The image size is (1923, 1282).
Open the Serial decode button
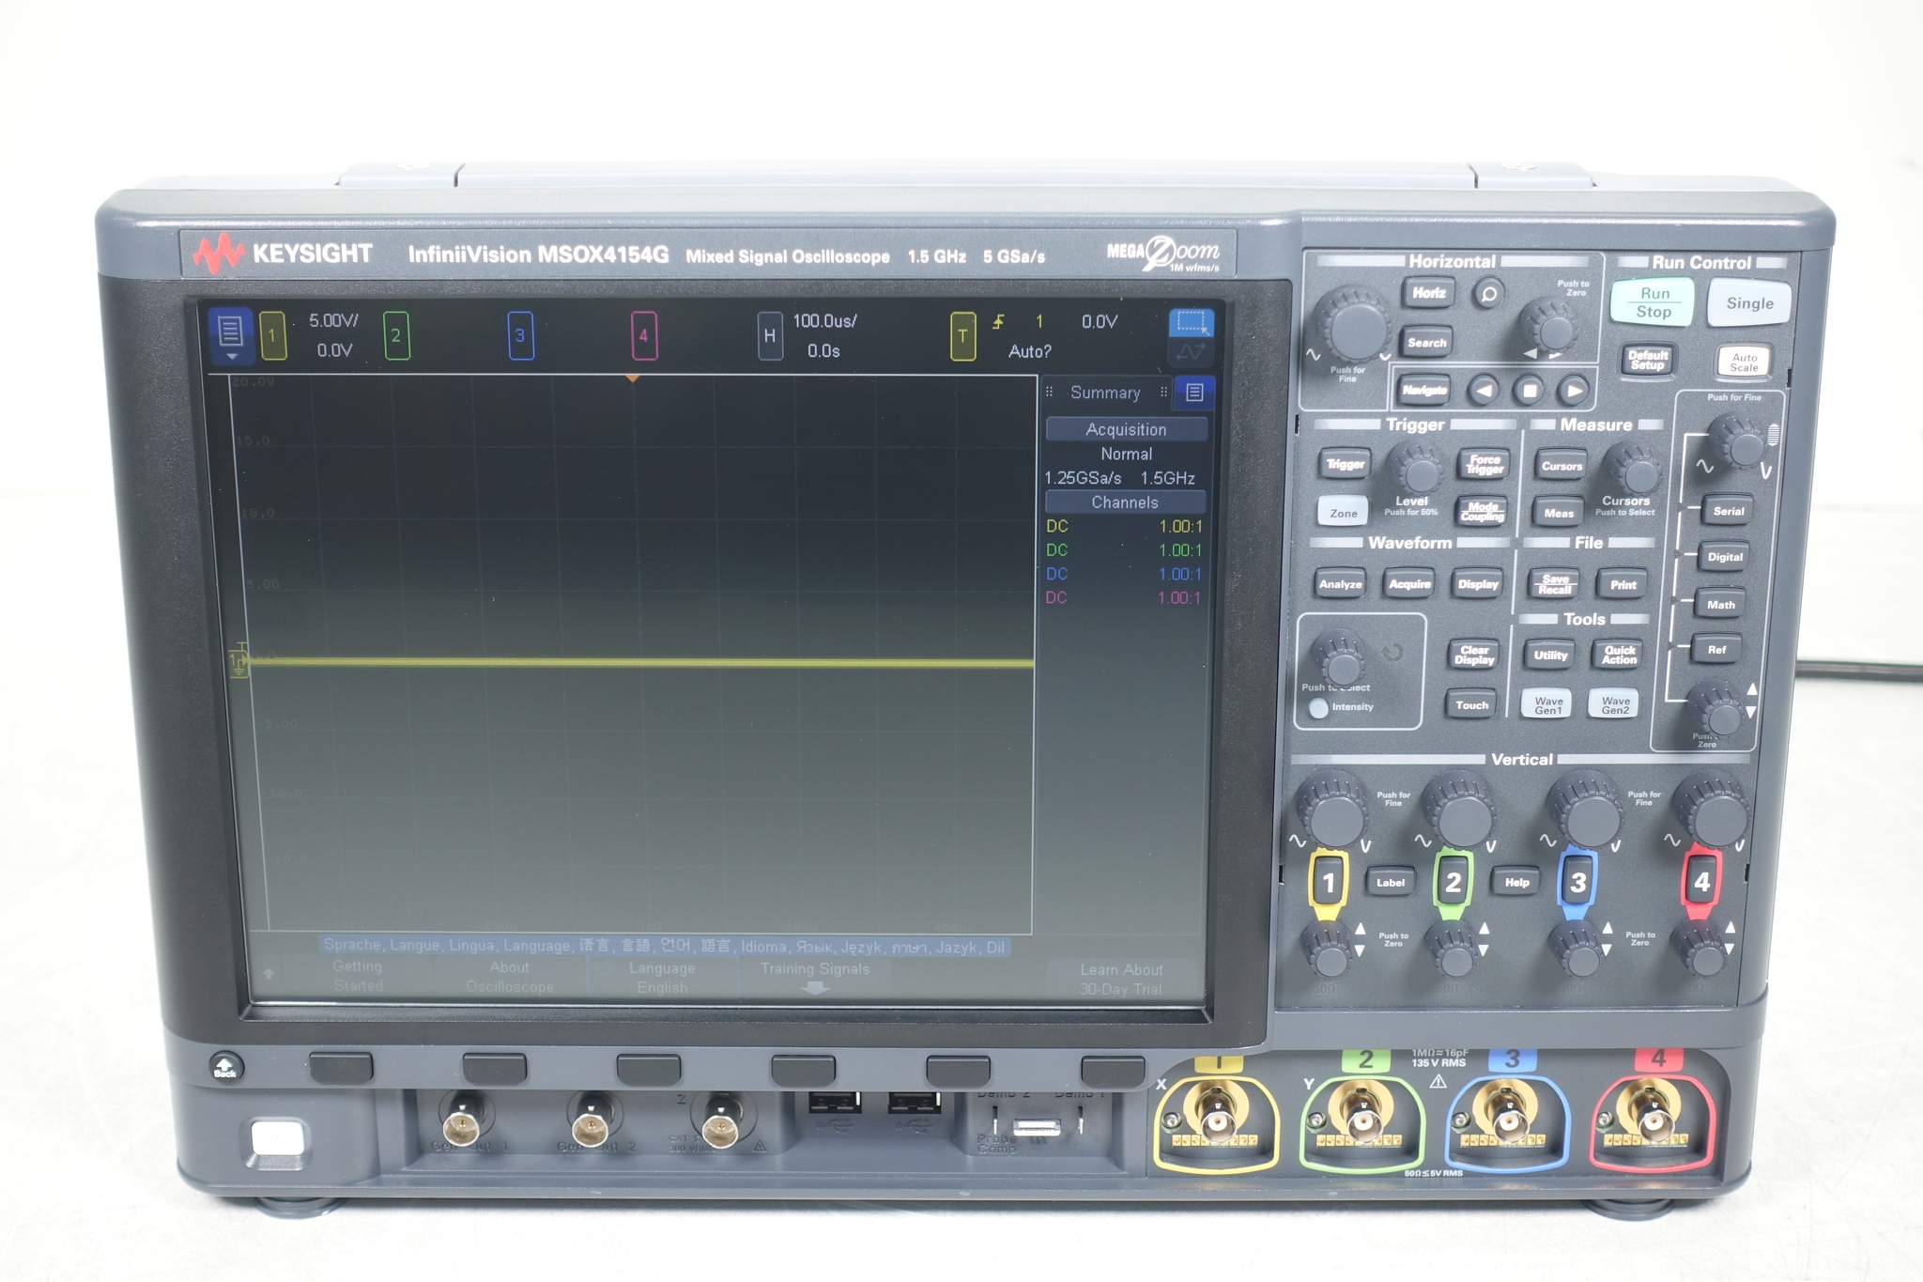1729,512
